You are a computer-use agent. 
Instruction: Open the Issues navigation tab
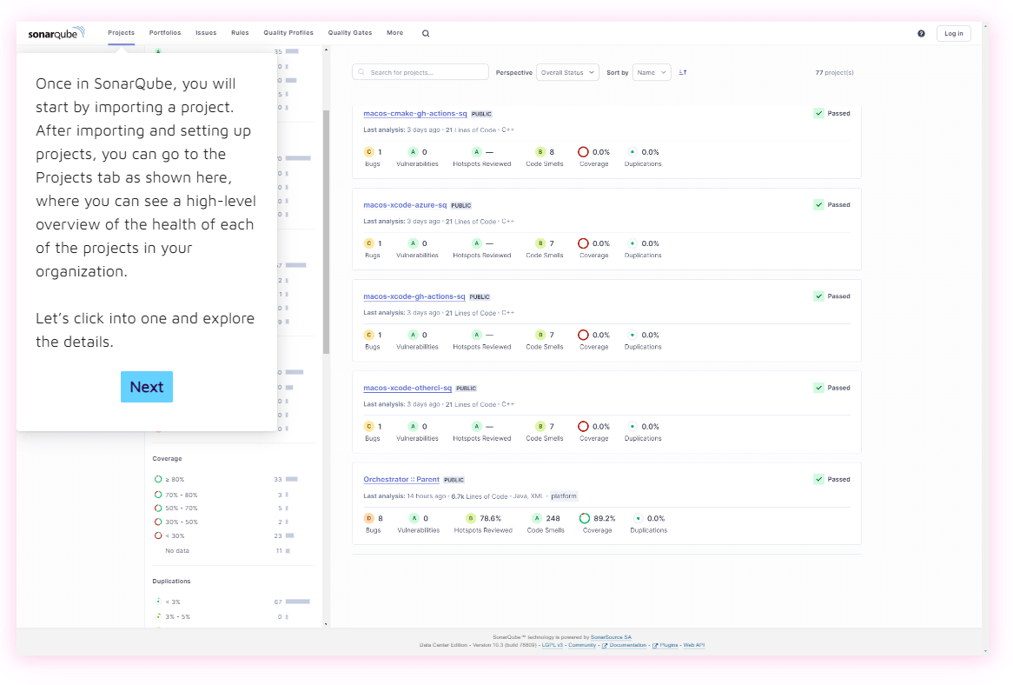point(206,32)
